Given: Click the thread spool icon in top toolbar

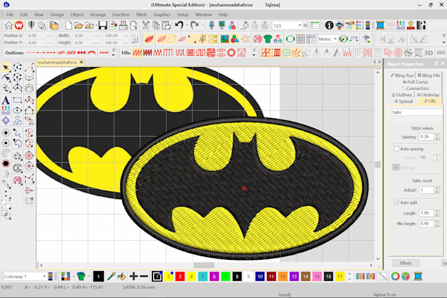Looking at the screenshot, I should point(380,26).
